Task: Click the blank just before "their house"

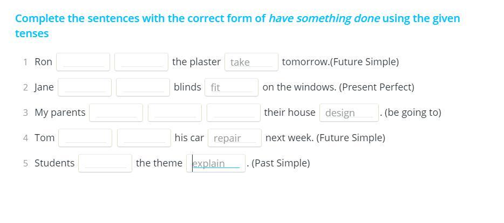Action: click(233, 113)
